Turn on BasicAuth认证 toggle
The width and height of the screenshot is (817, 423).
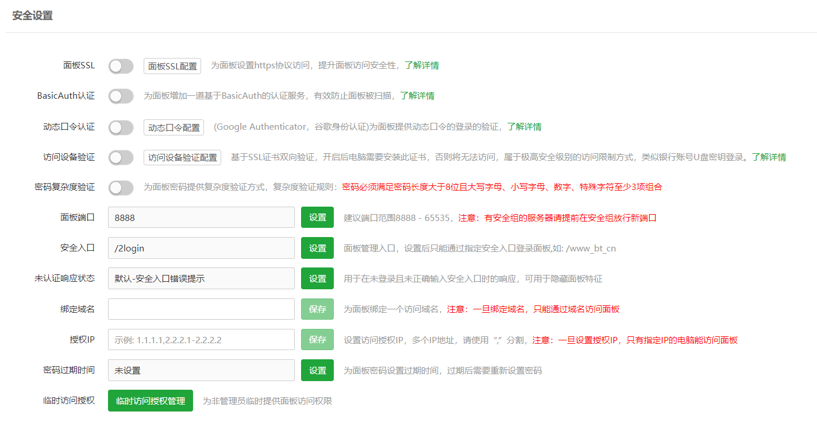pyautogui.click(x=121, y=96)
